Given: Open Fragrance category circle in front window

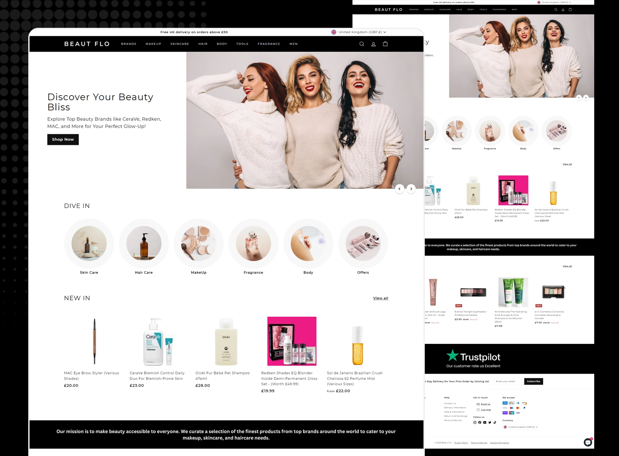Looking at the screenshot, I should click(253, 244).
